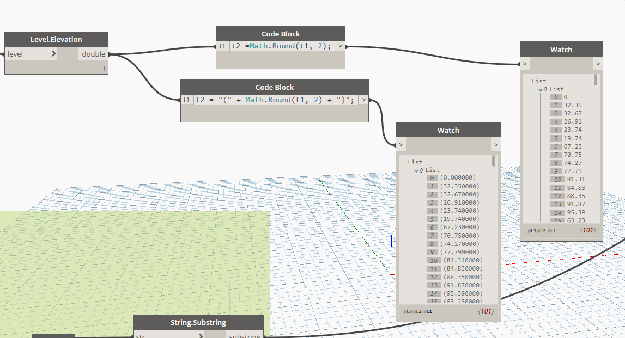625x338 pixels.
Task: Click the lacing indicator on Level.Elevation node
Action: click(104, 69)
